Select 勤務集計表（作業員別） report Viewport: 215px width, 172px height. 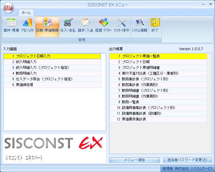pyautogui.click(x=158, y=85)
